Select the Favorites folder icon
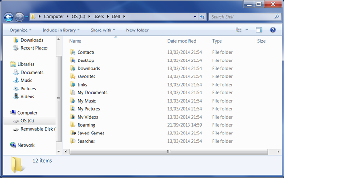 (x=73, y=76)
